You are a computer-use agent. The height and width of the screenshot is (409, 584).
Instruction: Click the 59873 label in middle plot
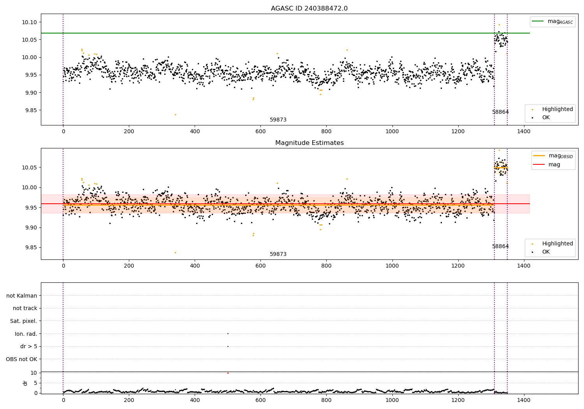click(278, 254)
